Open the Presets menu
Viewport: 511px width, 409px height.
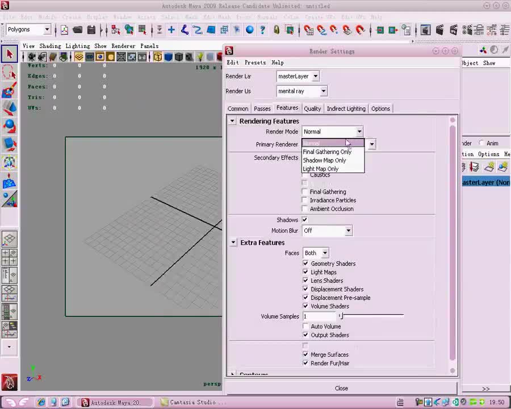[255, 62]
